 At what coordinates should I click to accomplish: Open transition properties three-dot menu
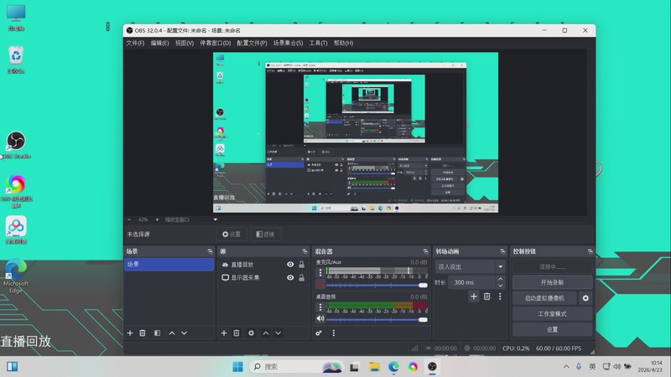pyautogui.click(x=500, y=297)
